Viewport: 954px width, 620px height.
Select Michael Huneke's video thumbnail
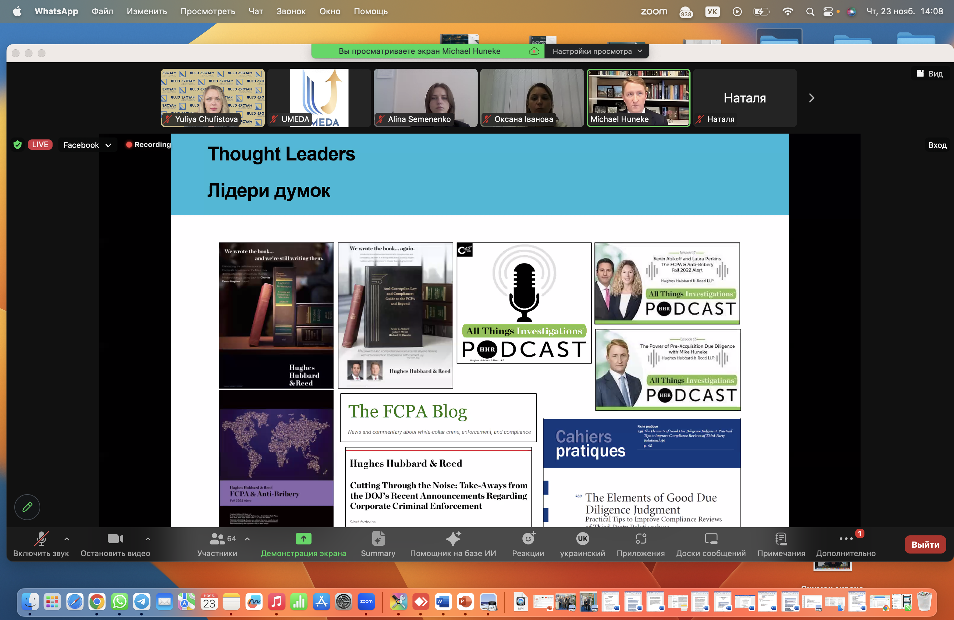coord(639,98)
